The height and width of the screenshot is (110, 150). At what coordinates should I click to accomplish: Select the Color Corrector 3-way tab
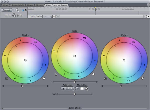tap(56, 5)
